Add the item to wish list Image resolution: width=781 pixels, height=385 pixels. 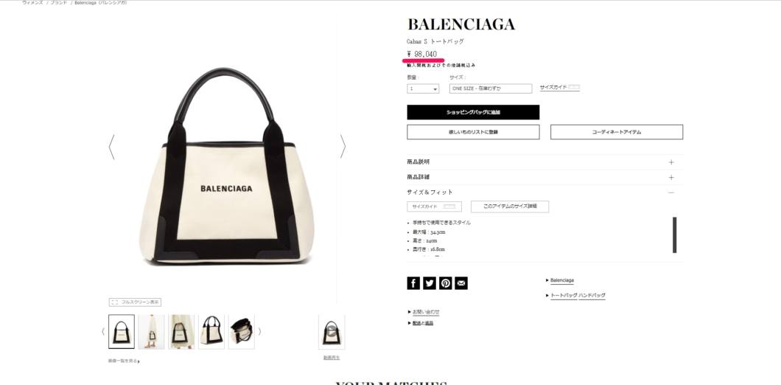click(473, 132)
